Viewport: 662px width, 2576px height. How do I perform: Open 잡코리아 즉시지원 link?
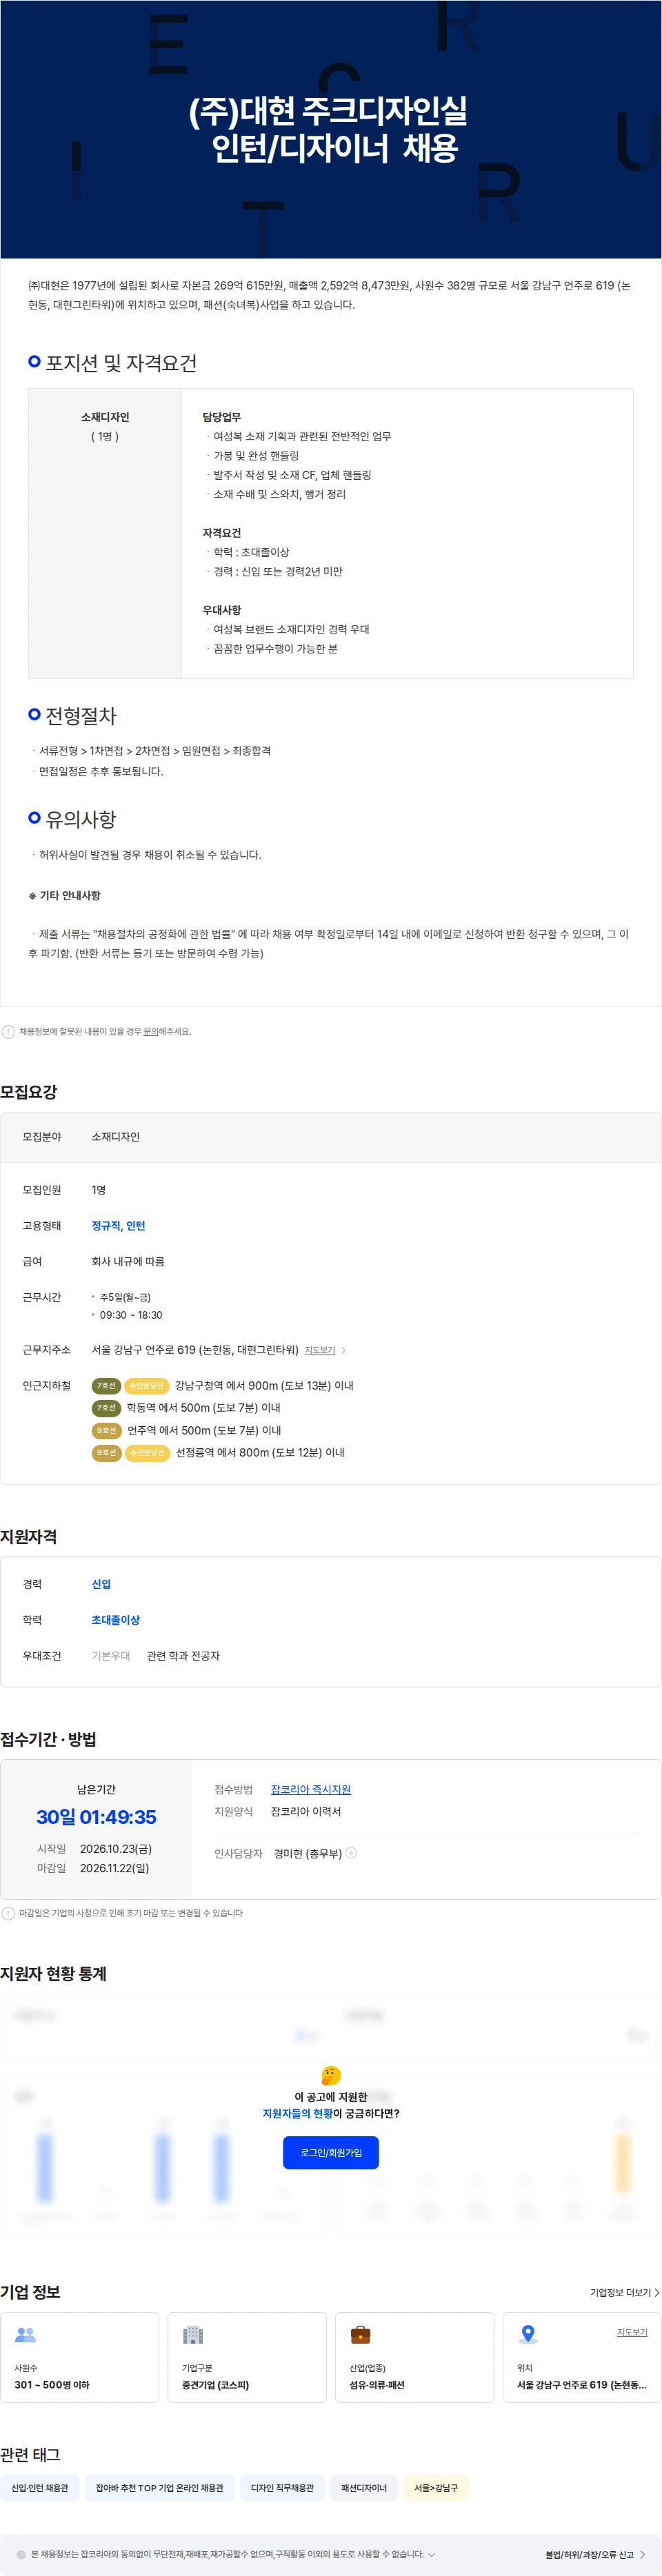tap(311, 1789)
